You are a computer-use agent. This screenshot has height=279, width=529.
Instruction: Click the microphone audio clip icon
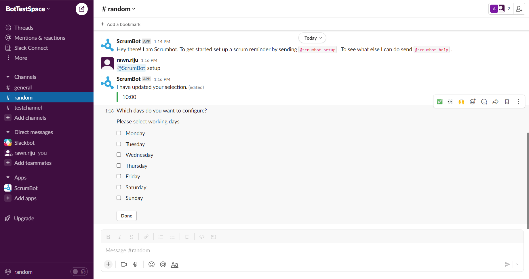pyautogui.click(x=135, y=264)
